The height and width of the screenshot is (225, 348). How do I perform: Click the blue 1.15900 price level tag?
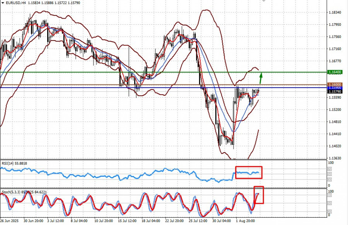(x=335, y=88)
